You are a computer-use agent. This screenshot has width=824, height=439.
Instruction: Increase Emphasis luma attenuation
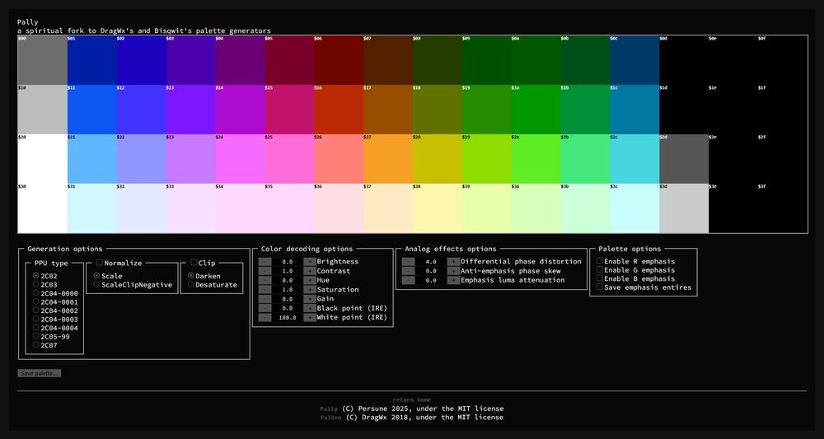(x=453, y=280)
